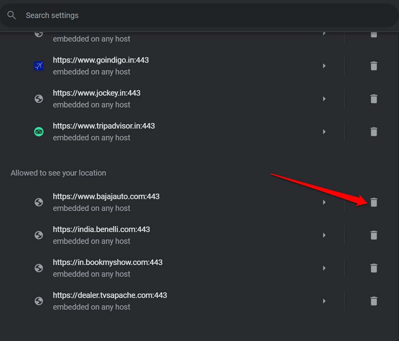Expand dealer.tvsapache.com details arrow
The height and width of the screenshot is (341, 399).
pos(324,301)
